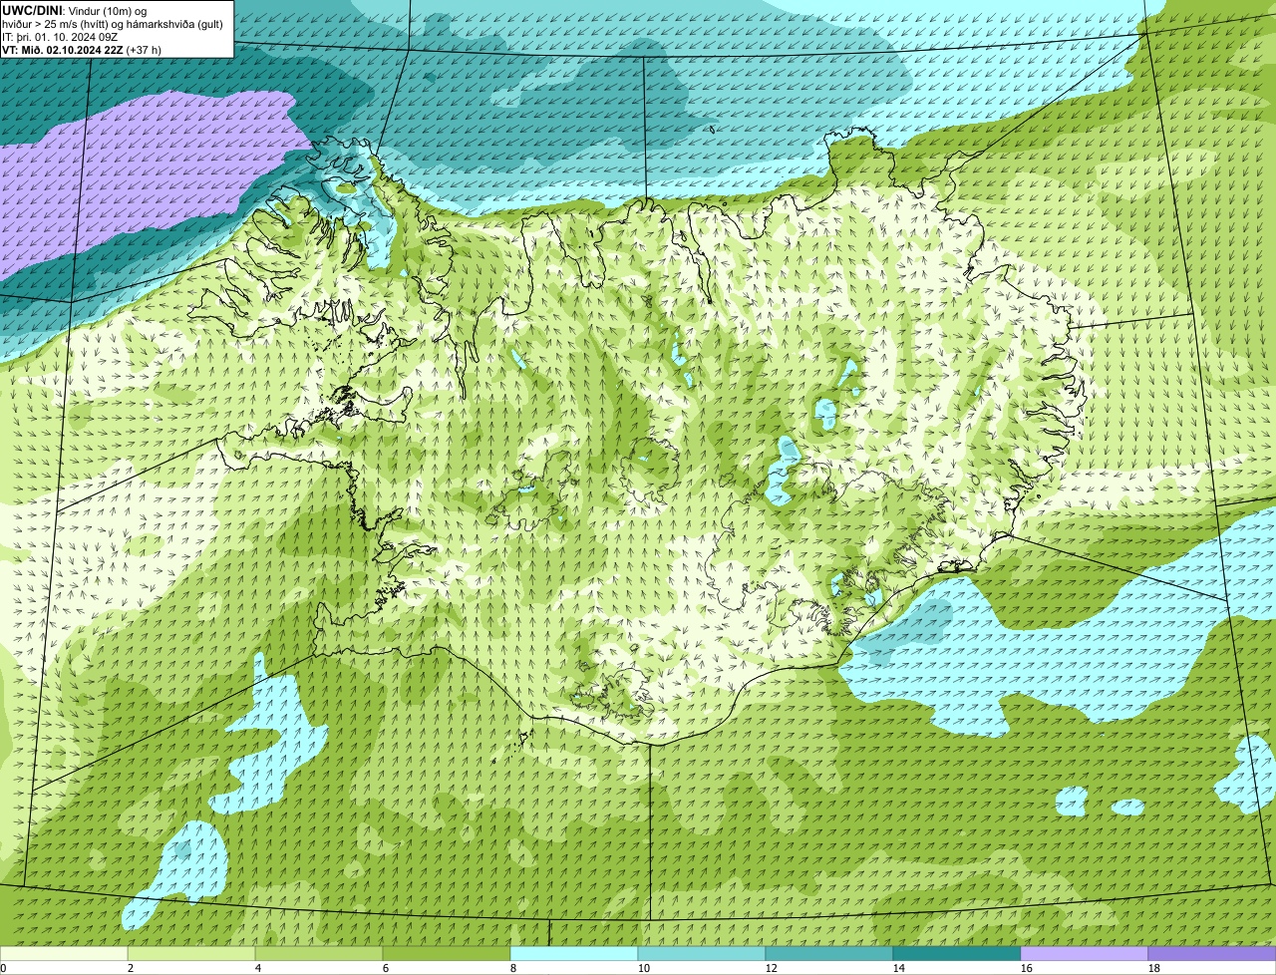Image resolution: width=1276 pixels, height=975 pixels.
Task: Click the 'UWC/DINI: Vindur (10m) og' title text
Action: [75, 10]
